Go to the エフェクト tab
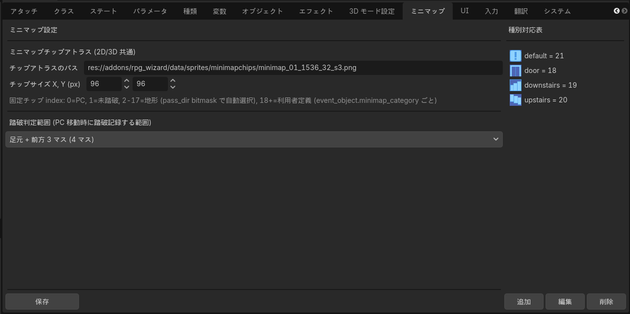The width and height of the screenshot is (630, 314). tap(316, 11)
